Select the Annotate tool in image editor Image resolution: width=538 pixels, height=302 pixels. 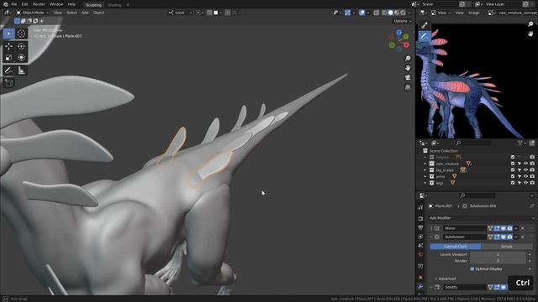point(425,36)
